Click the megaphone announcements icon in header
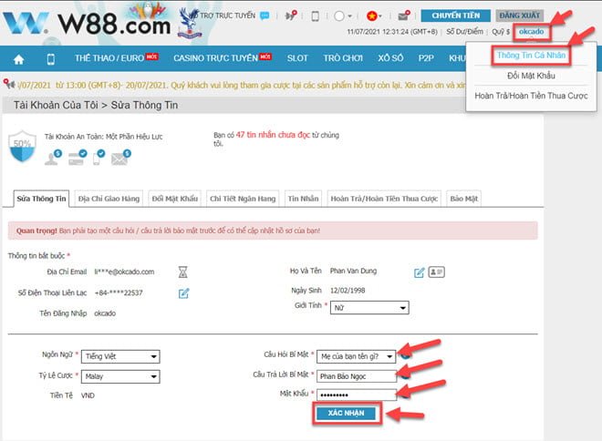This screenshot has width=602, height=441. click(291, 15)
